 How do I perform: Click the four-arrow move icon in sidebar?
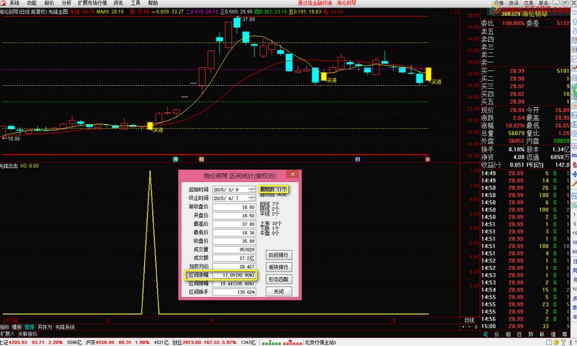[574, 175]
